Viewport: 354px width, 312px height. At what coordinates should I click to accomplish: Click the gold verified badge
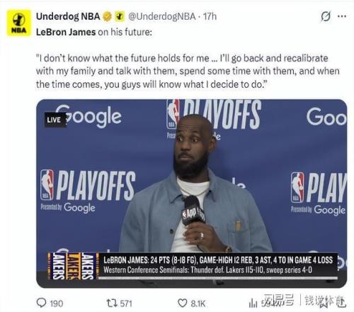(x=108, y=16)
